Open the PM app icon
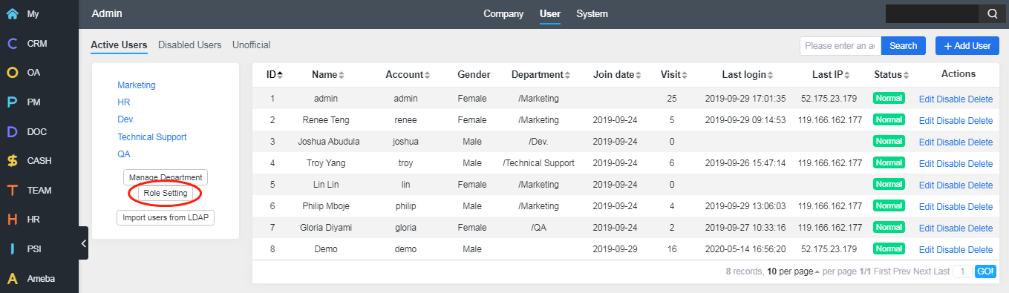Image resolution: width=1009 pixels, height=293 pixels. (13, 102)
